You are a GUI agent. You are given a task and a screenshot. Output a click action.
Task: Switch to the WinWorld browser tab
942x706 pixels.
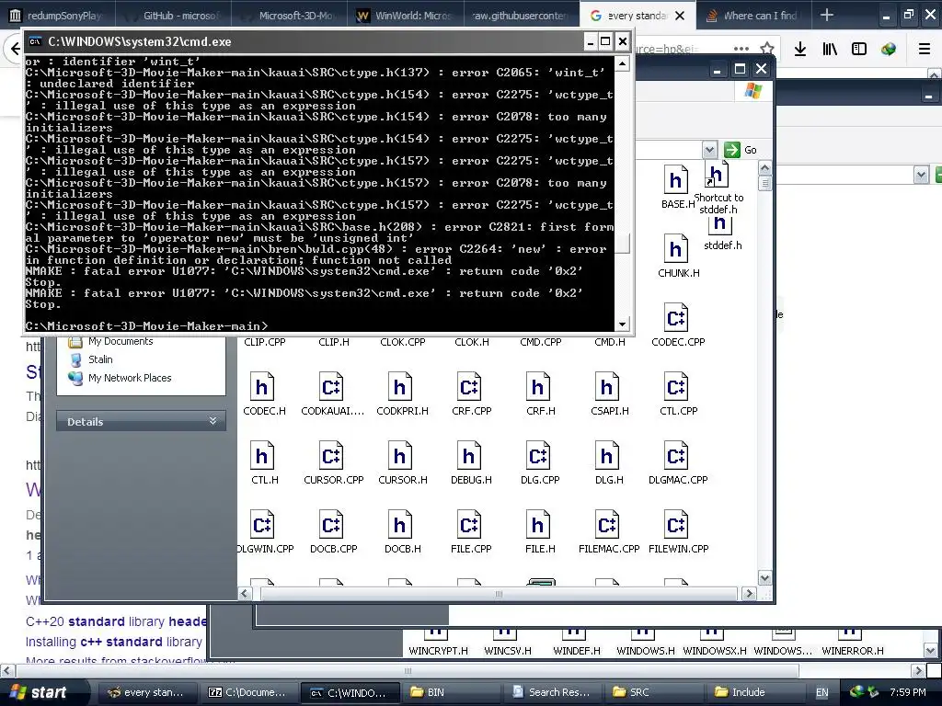(x=405, y=16)
